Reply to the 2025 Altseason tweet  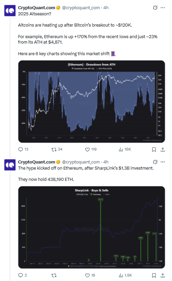pyautogui.click(x=21, y=149)
